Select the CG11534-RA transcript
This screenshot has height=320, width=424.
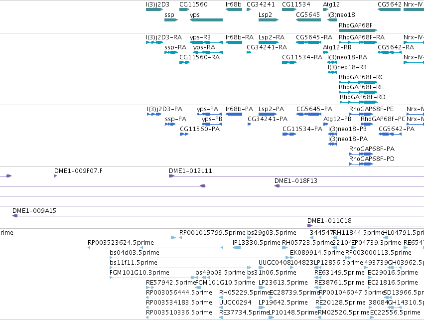tap(289, 62)
